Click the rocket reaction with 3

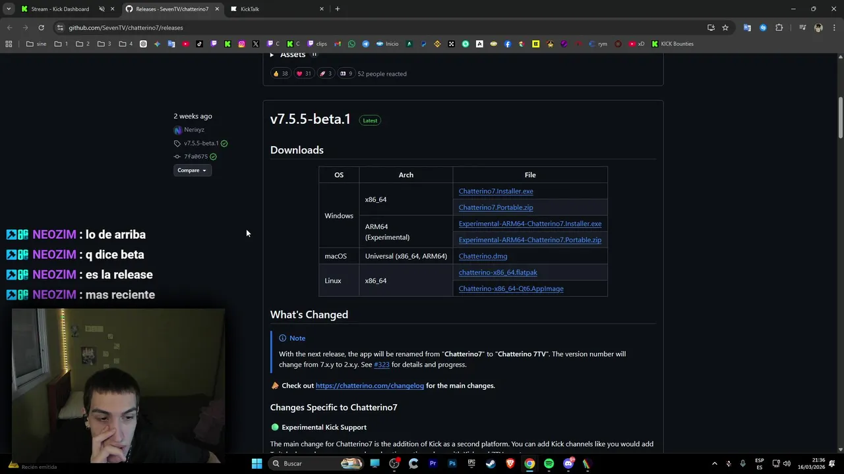pos(325,74)
